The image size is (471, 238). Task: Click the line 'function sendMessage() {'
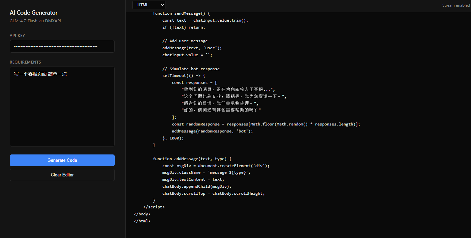(x=181, y=13)
